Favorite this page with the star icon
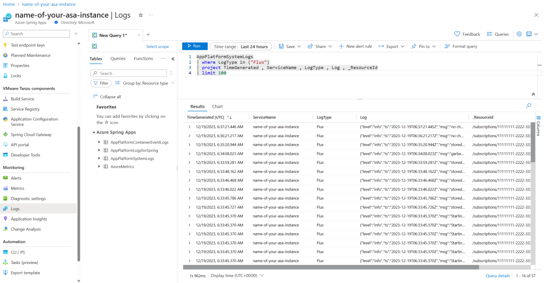The height and width of the screenshot is (283, 544). (141, 15)
